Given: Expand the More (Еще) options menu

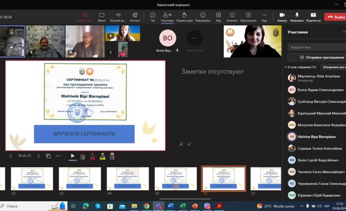Looking at the screenshot, I should coord(264,17).
